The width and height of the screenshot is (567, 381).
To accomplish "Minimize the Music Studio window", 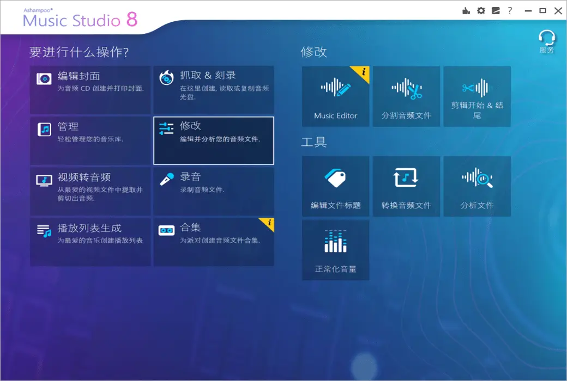I will [x=528, y=11].
